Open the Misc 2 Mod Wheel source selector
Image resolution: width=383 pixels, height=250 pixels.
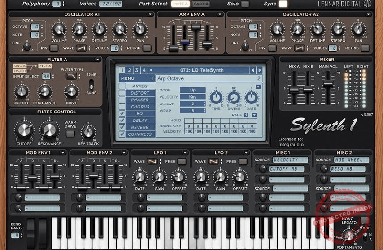[352, 160]
